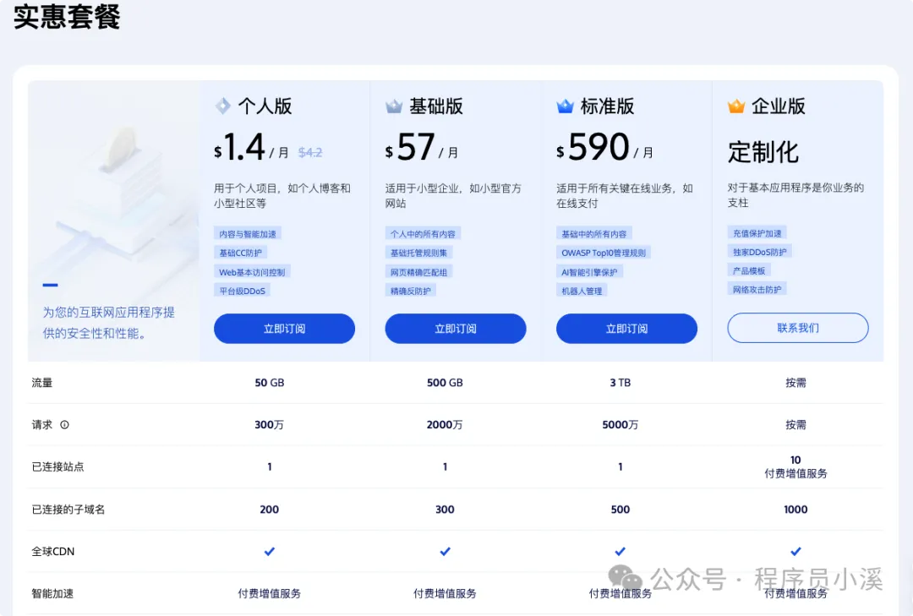Click the gold crown icon beside 企业版

[736, 105]
